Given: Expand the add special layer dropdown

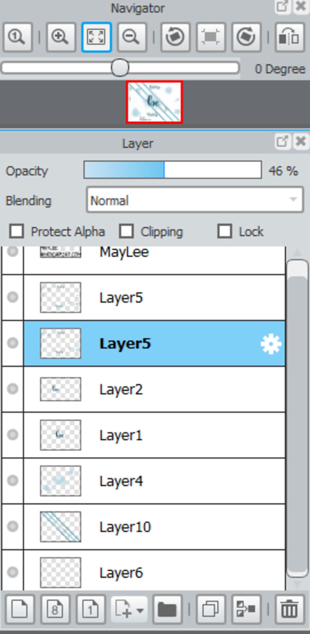Looking at the screenshot, I should click(x=129, y=609).
